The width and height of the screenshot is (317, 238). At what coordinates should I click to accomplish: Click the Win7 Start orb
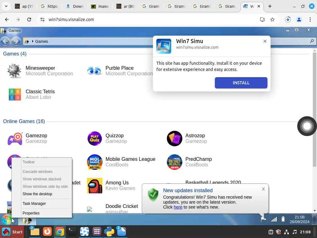point(7,220)
